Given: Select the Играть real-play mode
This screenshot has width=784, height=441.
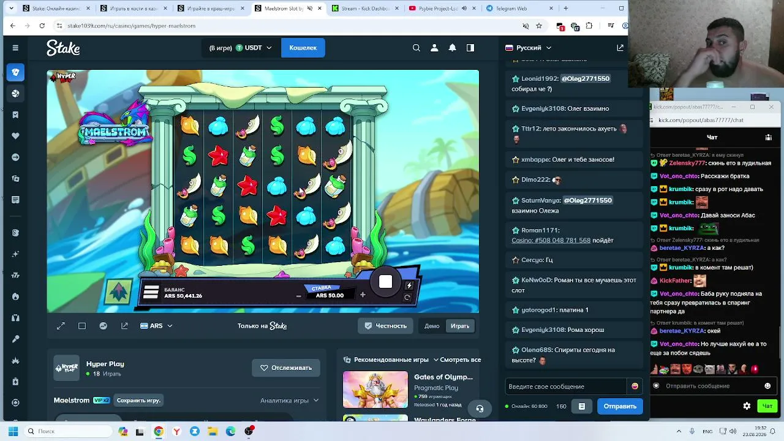Looking at the screenshot, I should [x=460, y=326].
